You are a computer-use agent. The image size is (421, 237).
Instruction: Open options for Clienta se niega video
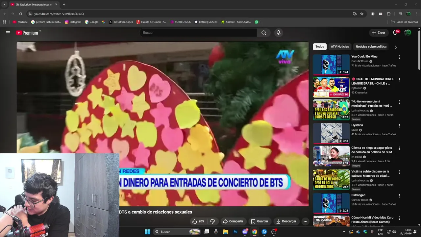click(x=399, y=148)
